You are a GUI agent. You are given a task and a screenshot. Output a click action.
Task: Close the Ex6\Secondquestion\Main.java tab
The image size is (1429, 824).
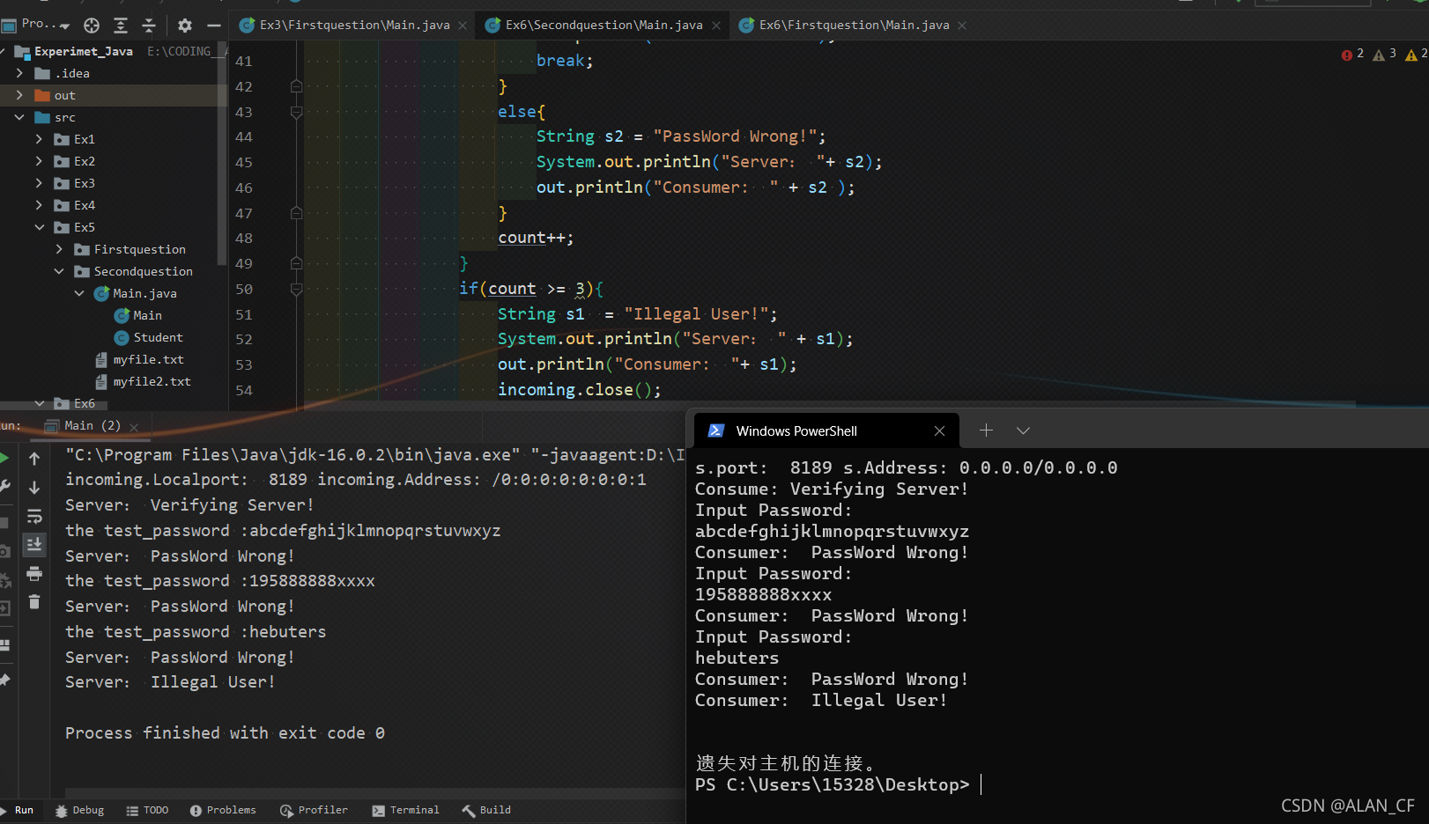point(716,26)
